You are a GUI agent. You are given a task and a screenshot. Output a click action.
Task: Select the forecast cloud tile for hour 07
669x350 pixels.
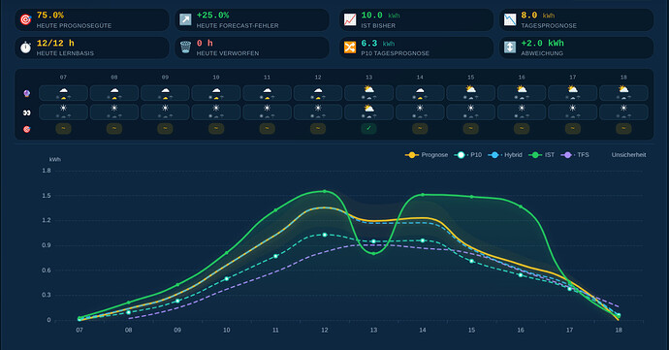63,93
